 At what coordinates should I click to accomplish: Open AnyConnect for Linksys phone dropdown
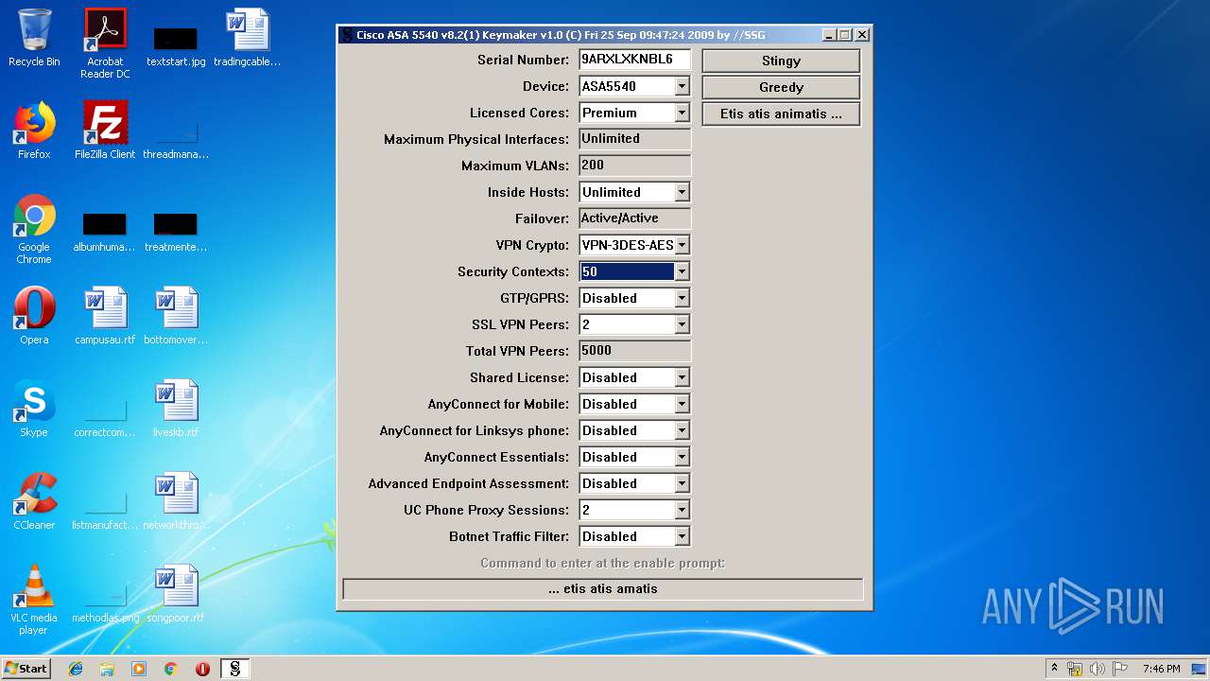pos(682,430)
